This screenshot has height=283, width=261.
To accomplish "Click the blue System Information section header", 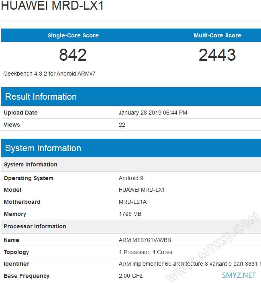I will 131,148.
